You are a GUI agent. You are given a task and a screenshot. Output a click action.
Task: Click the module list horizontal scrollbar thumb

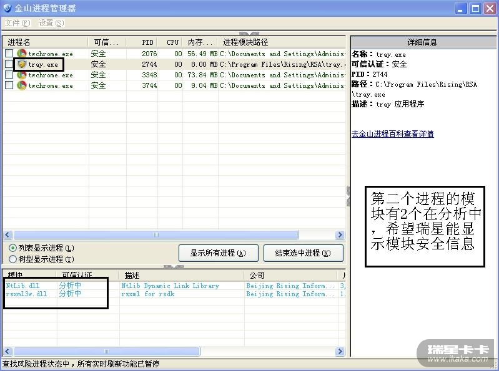click(x=107, y=351)
